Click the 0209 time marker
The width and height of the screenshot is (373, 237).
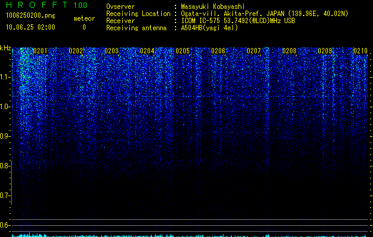point(325,51)
